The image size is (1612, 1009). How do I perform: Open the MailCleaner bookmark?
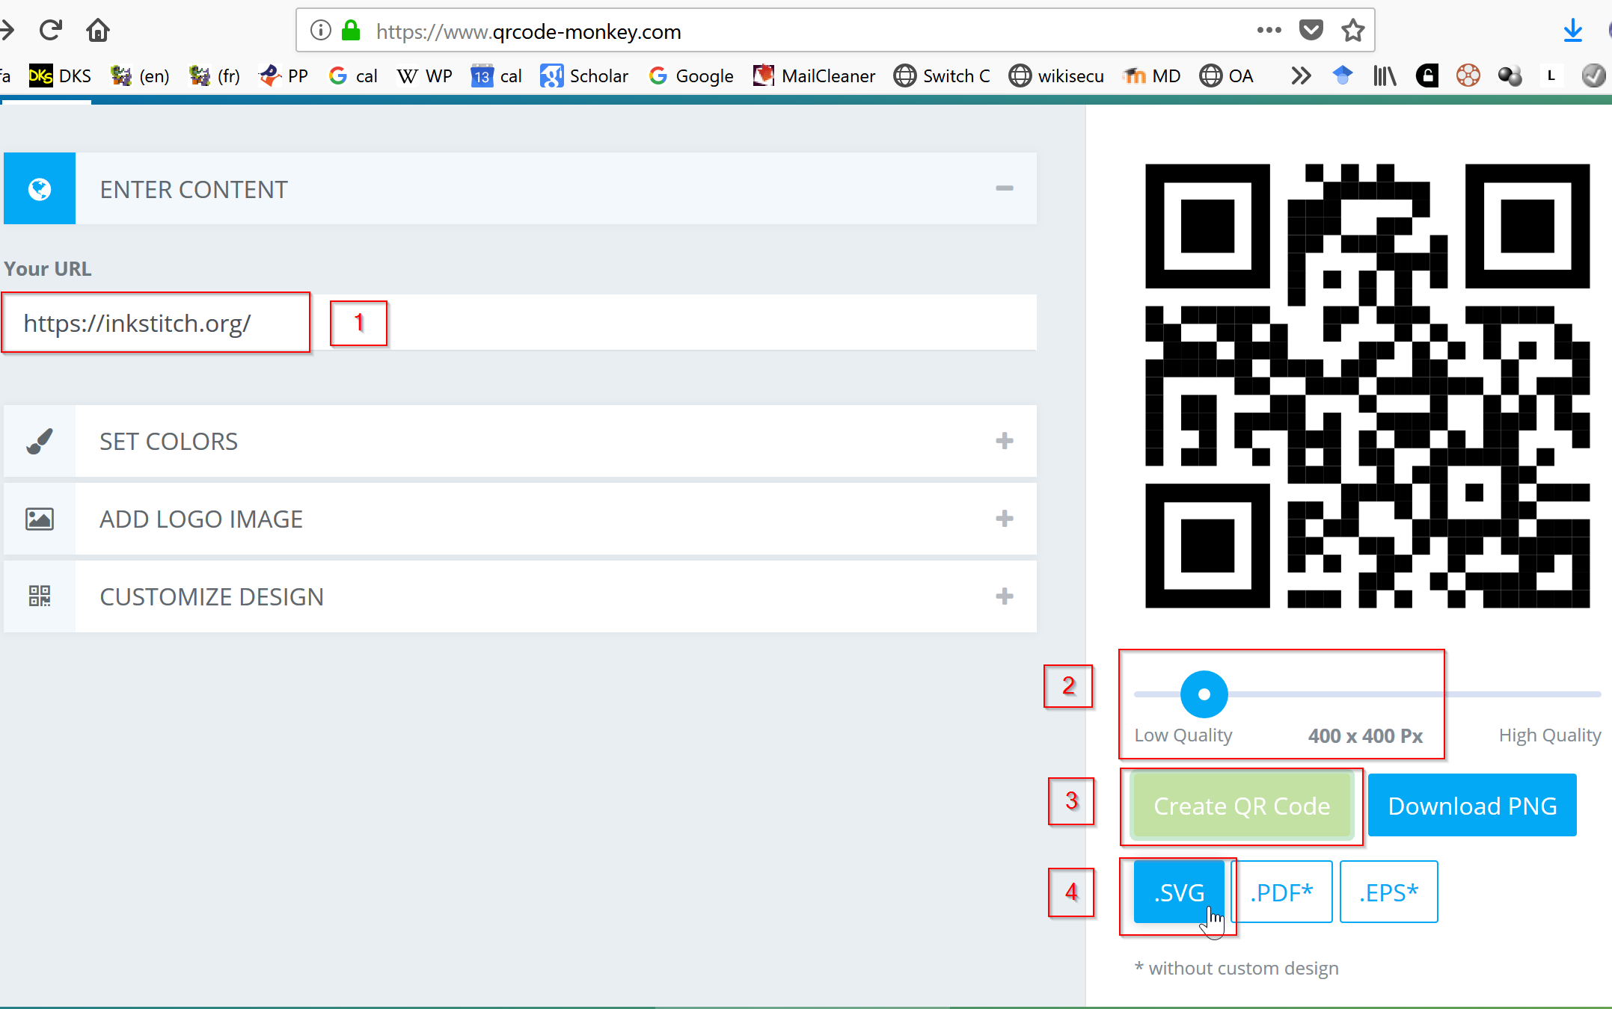point(814,76)
